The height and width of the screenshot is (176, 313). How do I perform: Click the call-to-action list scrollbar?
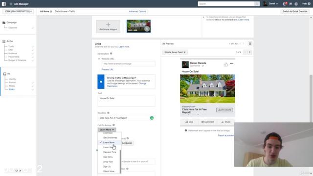coord(120,162)
